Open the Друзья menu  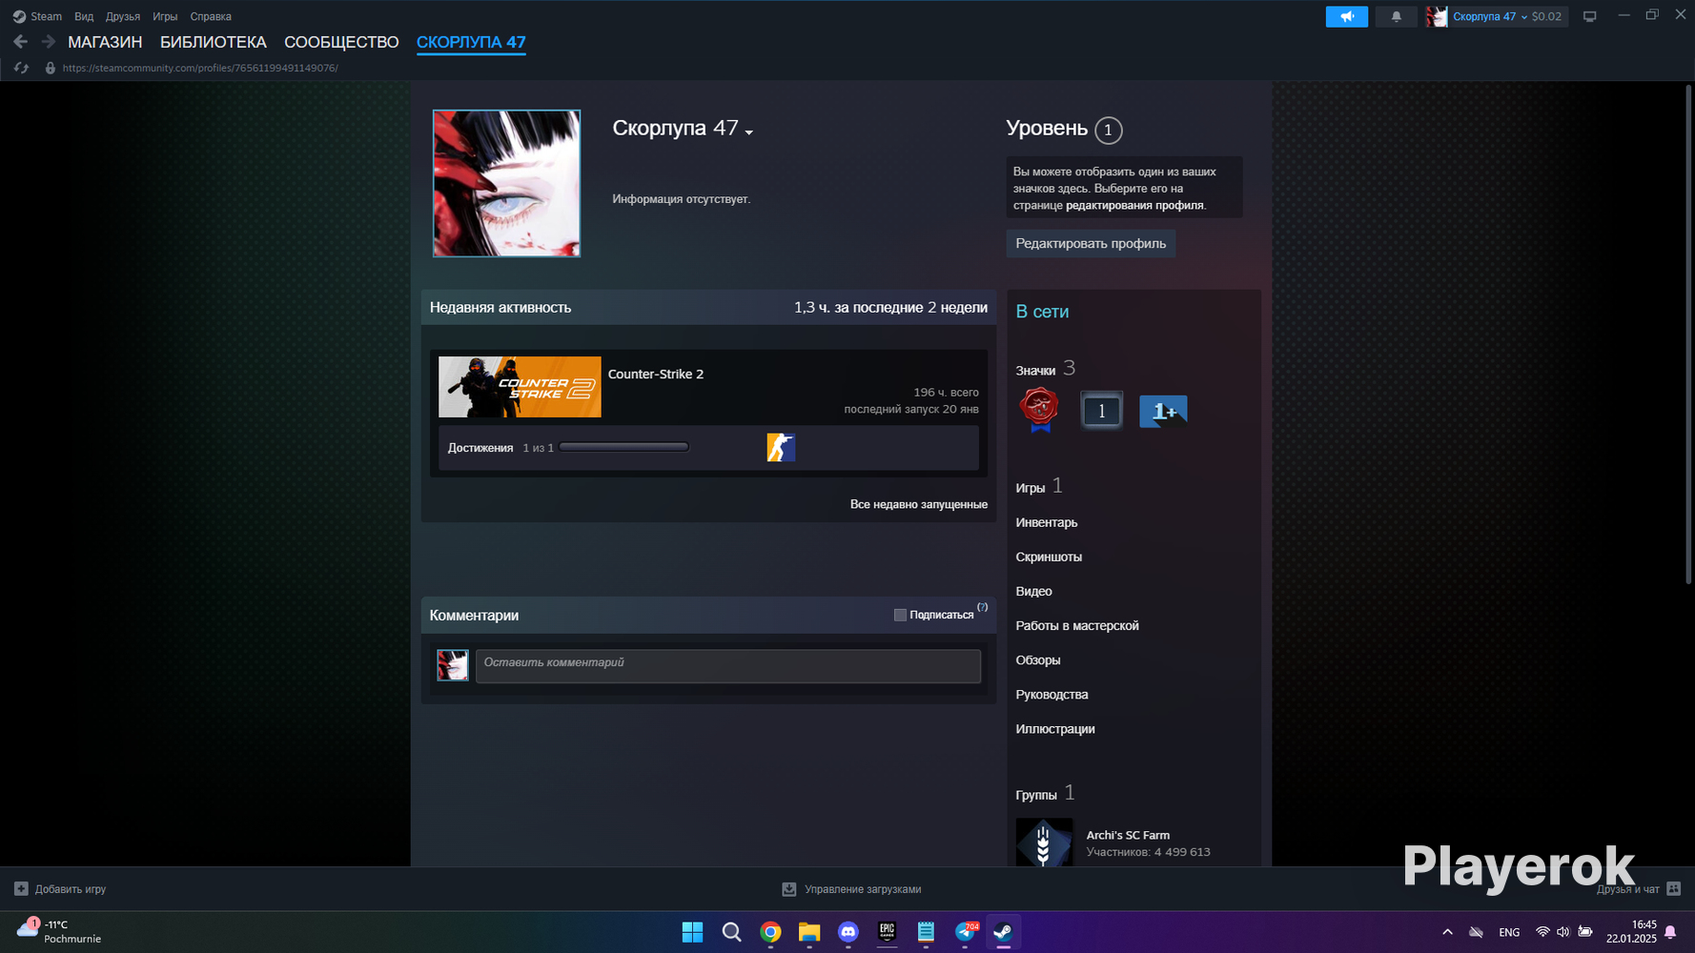[123, 16]
